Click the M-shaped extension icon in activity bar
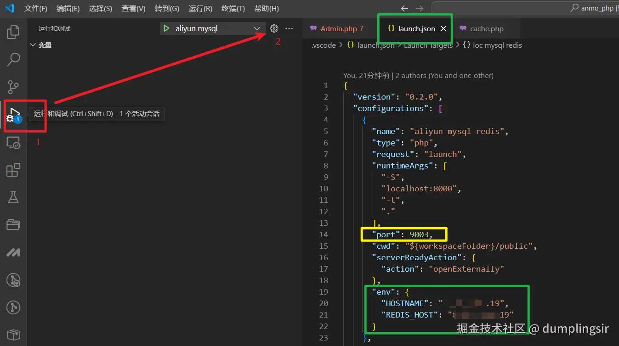 pyautogui.click(x=13, y=252)
